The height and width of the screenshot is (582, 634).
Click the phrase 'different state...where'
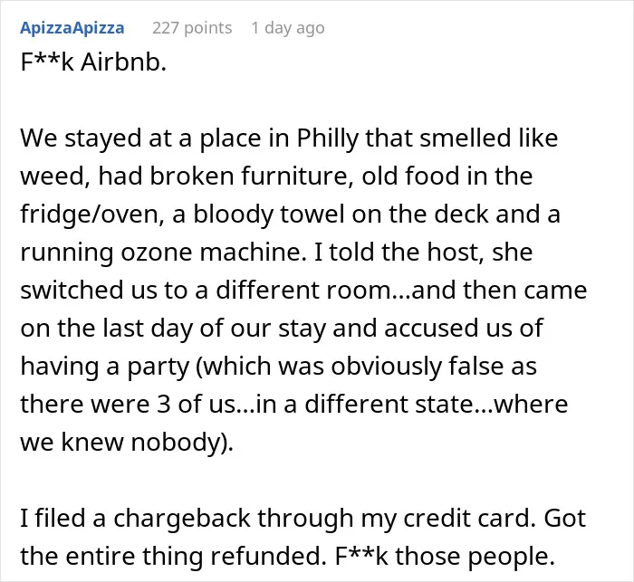436,405
